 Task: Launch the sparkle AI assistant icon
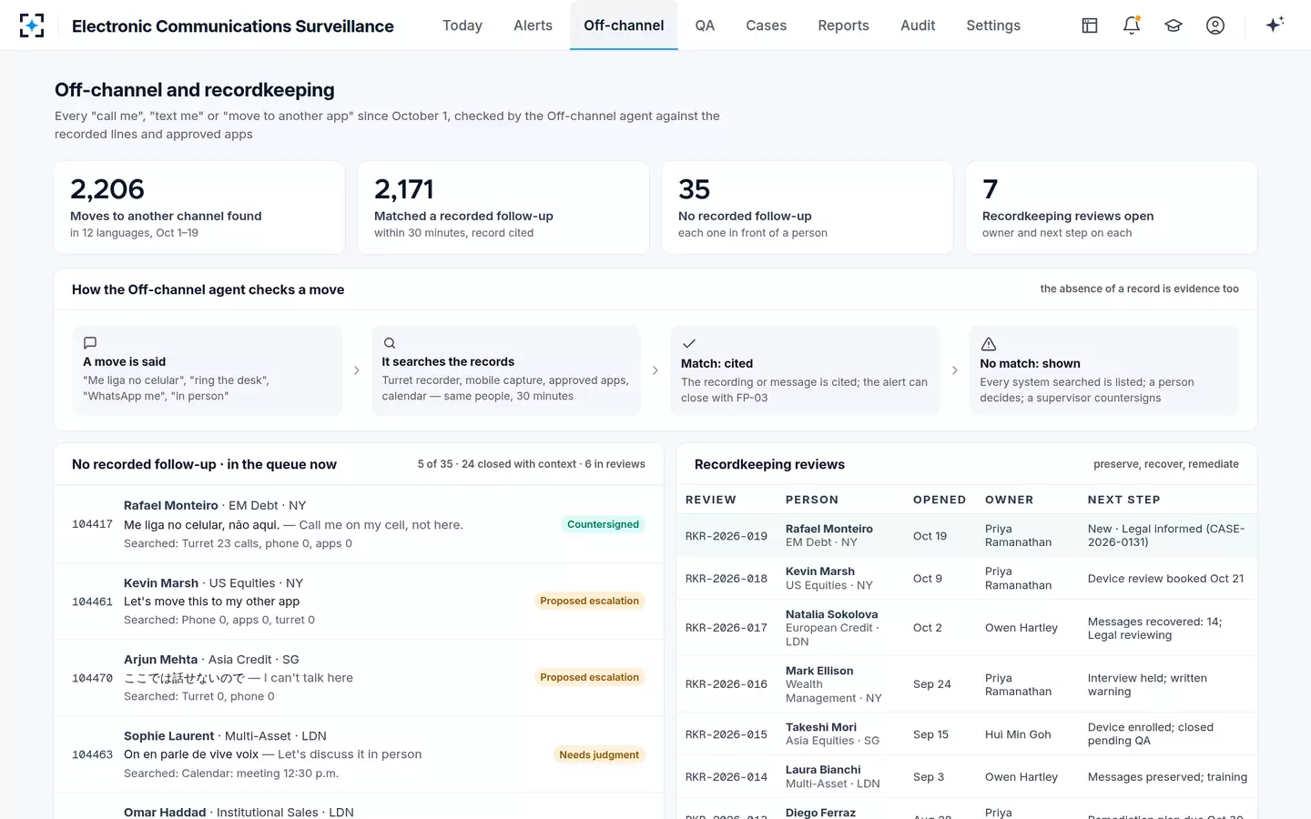point(1275,25)
